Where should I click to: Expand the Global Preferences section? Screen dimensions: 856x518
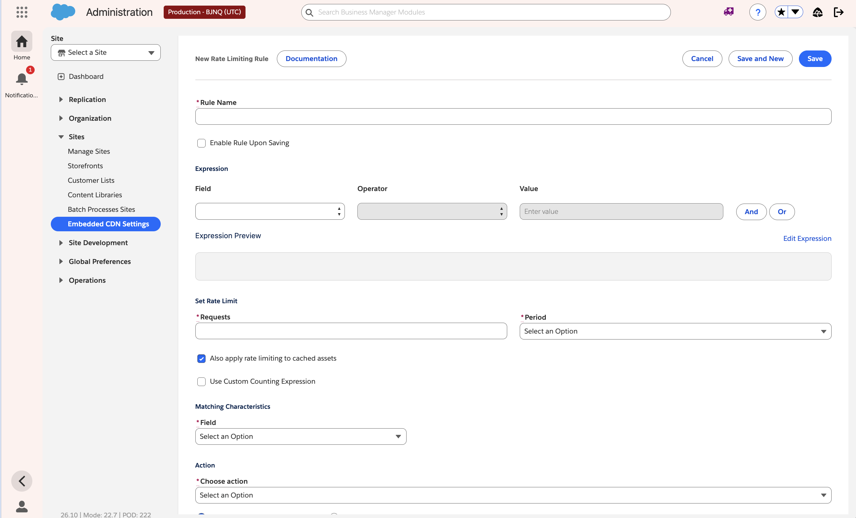61,262
